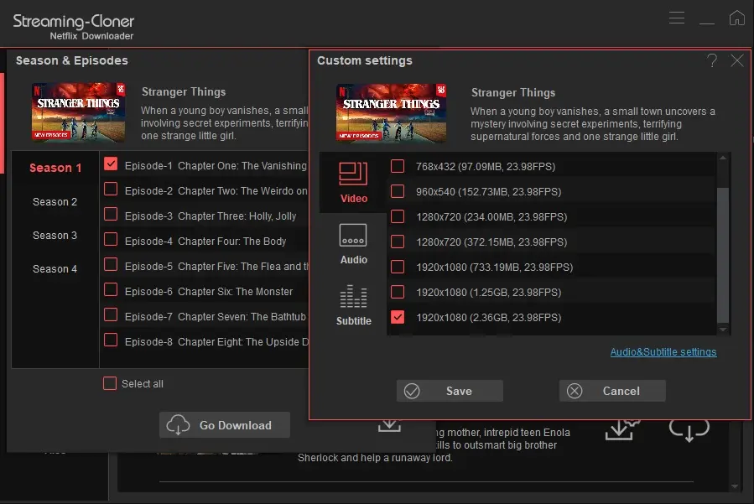The height and width of the screenshot is (504, 754).
Task: Tick the 960x540 (152.73MB) video option
Action: [398, 191]
